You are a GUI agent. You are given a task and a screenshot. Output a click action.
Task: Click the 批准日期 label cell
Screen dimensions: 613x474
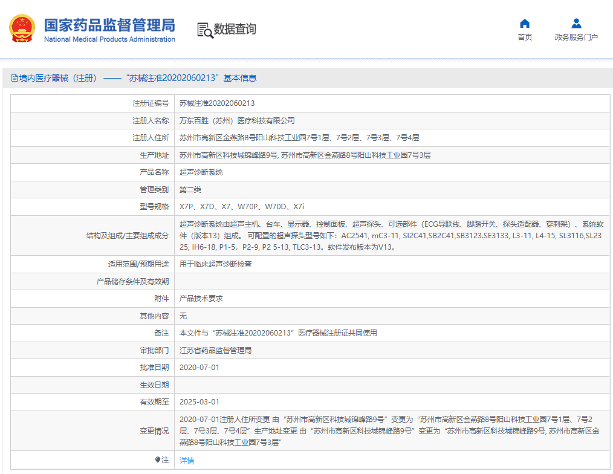(92, 368)
